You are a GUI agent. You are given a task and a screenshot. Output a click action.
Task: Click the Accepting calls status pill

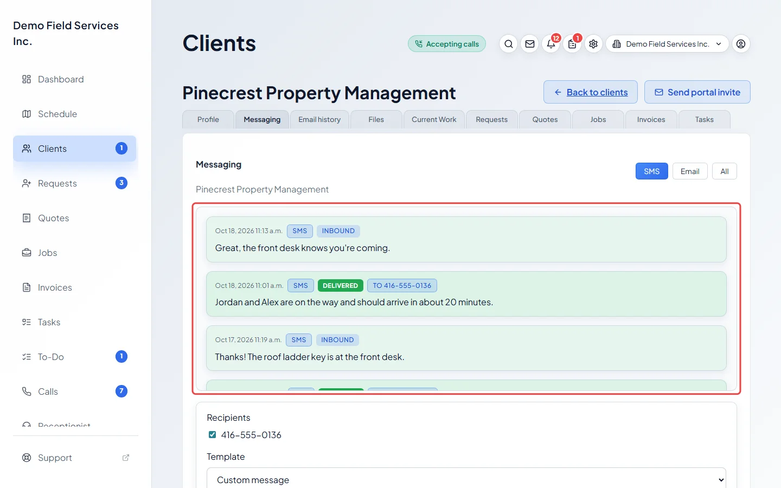[447, 44]
